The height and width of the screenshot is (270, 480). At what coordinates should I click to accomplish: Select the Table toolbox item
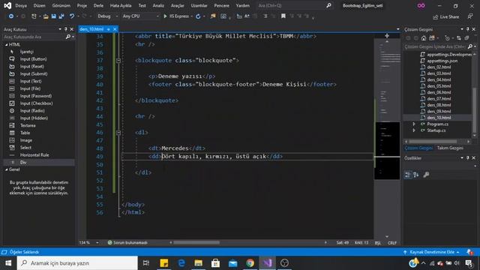[25, 133]
